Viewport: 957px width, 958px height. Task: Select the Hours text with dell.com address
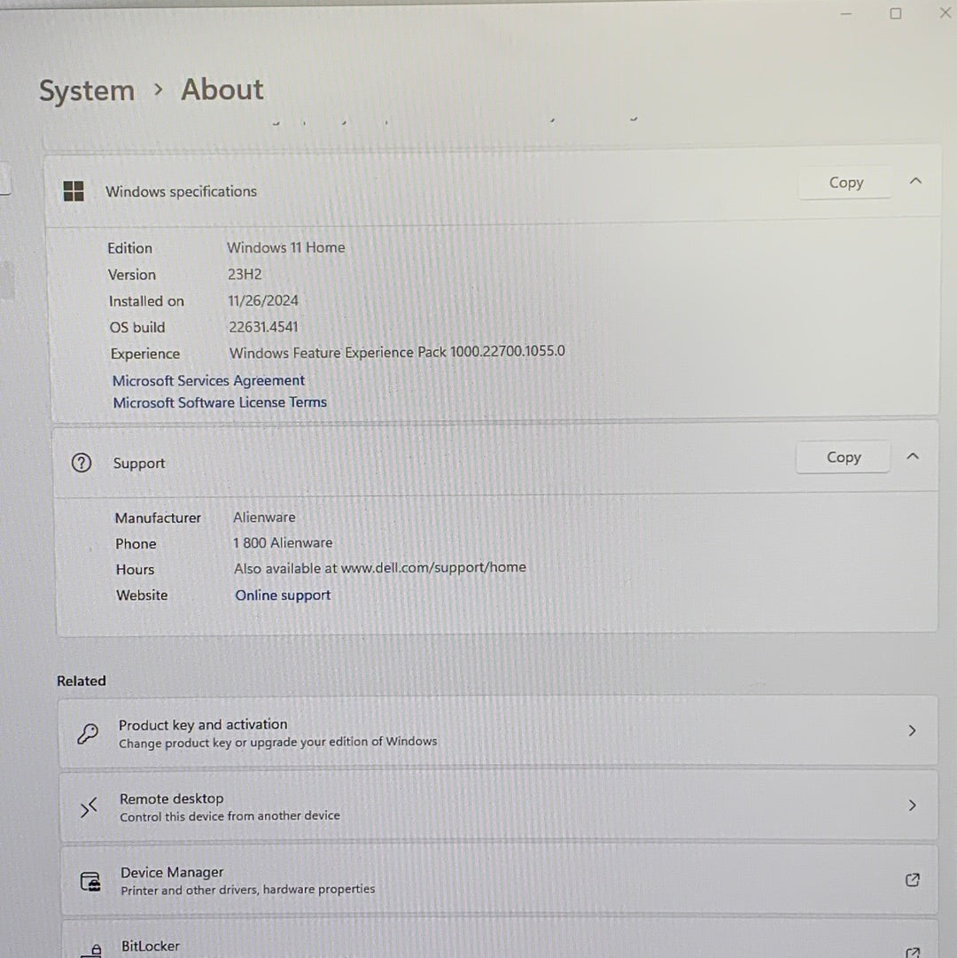pos(380,568)
